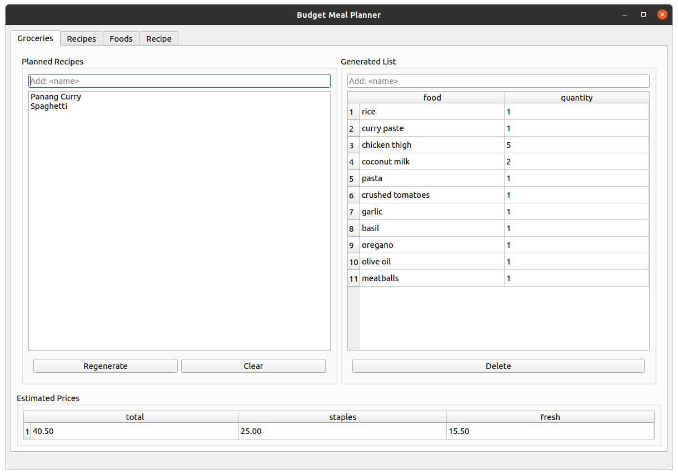The height and width of the screenshot is (475, 678).
Task: Select the olive oil food cell
Action: click(x=432, y=262)
